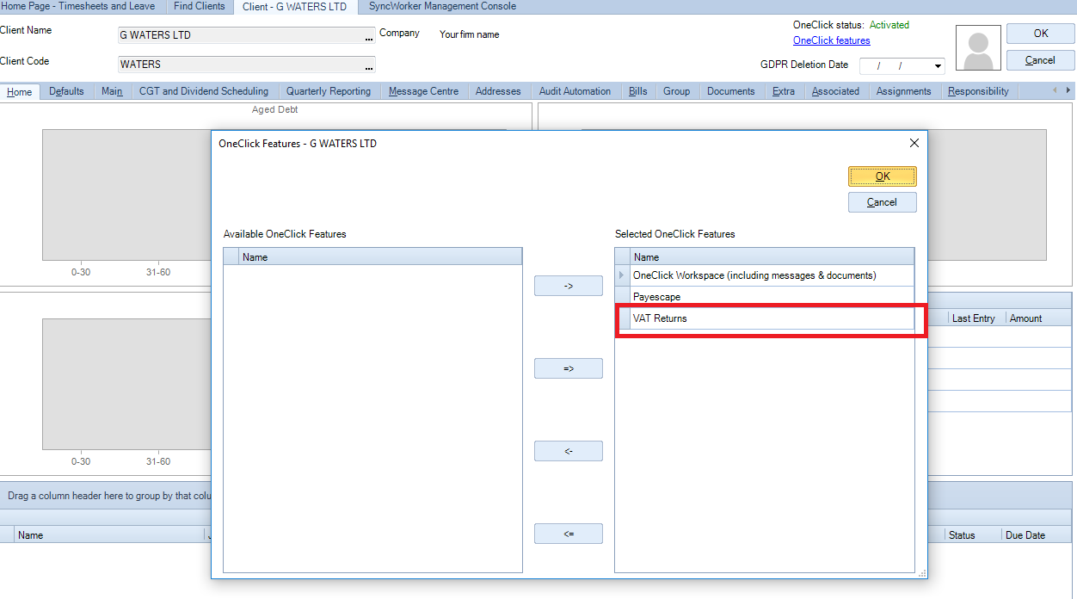Open the Message Centre tab
This screenshot has height=599, width=1077.
pyautogui.click(x=424, y=91)
